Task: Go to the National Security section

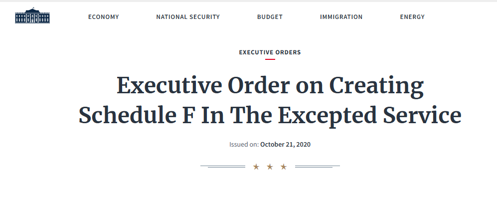Action: [188, 17]
